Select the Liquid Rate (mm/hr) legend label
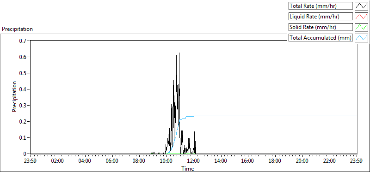370x172 pixels. [321, 17]
